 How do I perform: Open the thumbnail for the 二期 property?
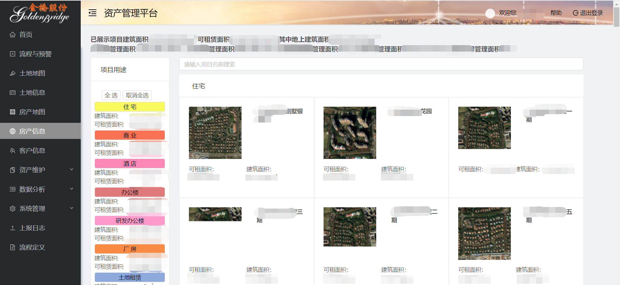pyautogui.click(x=350, y=227)
